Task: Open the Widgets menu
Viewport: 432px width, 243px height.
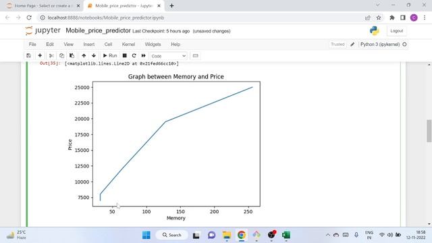Action: (x=153, y=45)
